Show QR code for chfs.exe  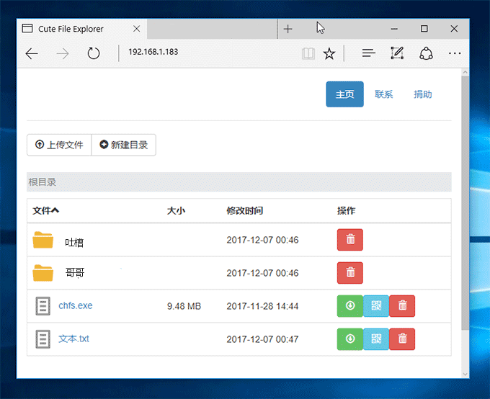[x=376, y=306]
